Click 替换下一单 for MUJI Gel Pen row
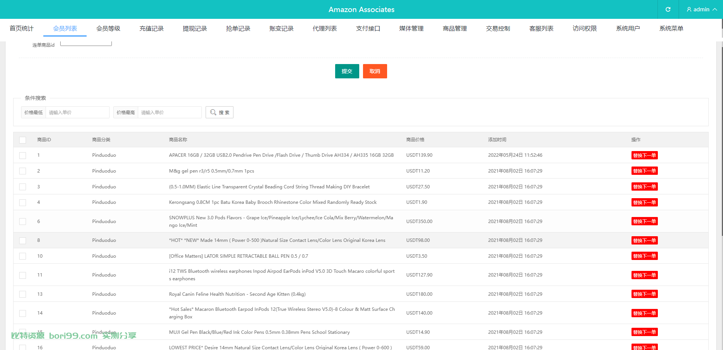 coord(644,332)
